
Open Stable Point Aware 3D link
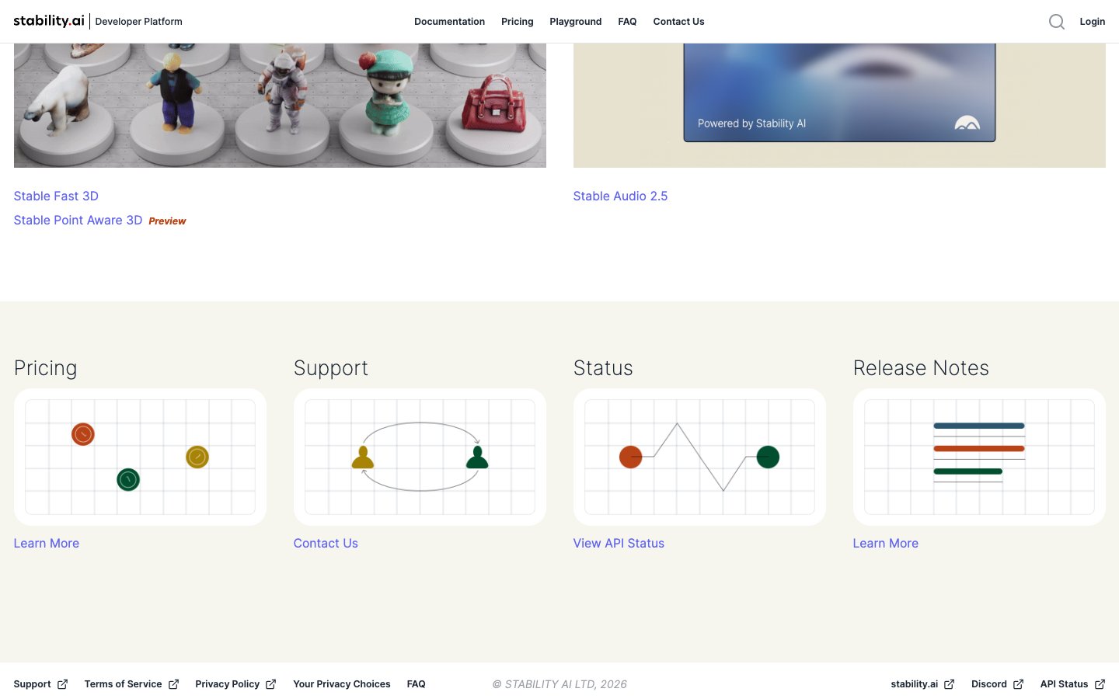[78, 221]
